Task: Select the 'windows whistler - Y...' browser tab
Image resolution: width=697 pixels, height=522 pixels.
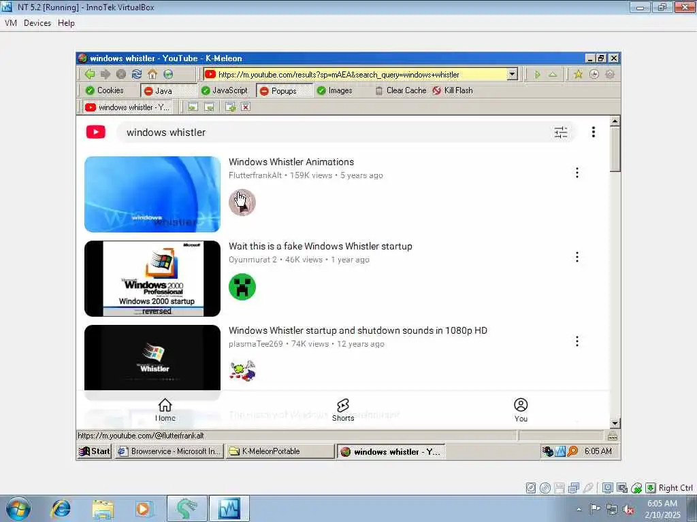Action: [x=127, y=107]
